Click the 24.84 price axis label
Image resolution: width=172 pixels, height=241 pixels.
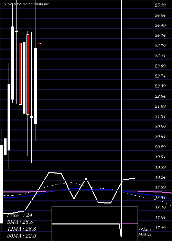160,15
